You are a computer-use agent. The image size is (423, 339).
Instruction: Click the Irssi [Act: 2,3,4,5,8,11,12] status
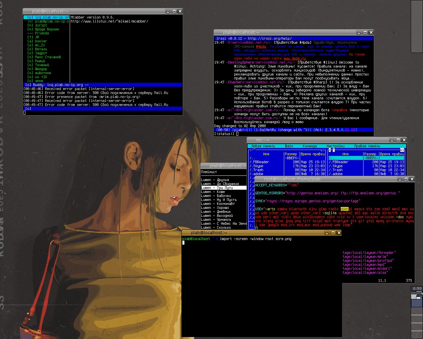335,130
